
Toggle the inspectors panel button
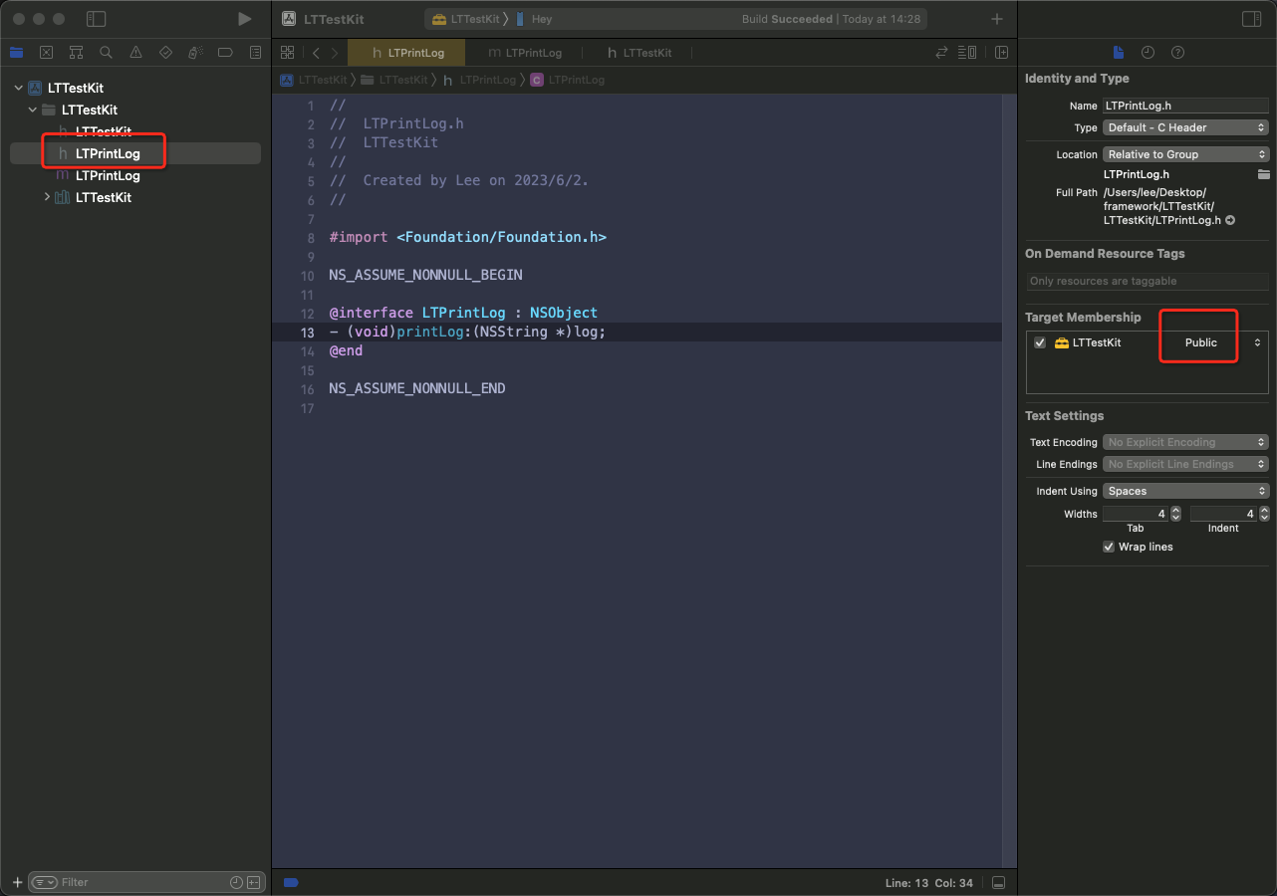1251,19
